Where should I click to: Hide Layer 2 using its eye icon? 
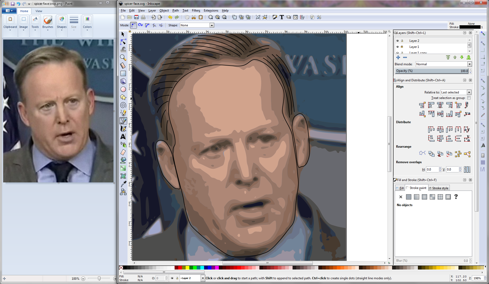[398, 41]
